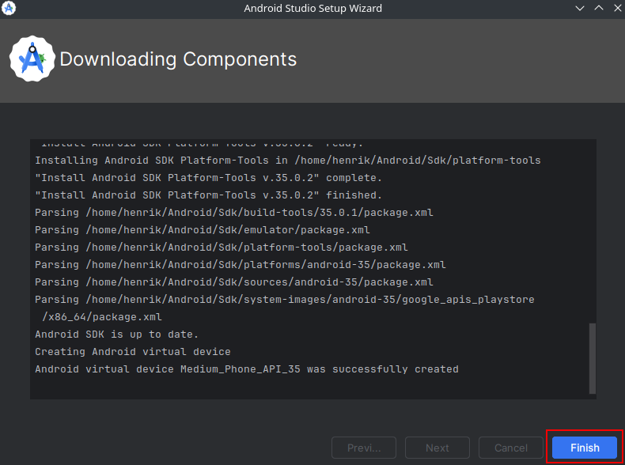Click the Finish button
The image size is (625, 465).
585,448
